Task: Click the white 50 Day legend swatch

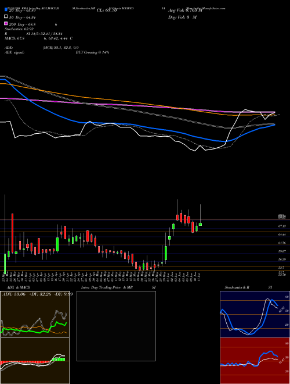Action: (x=6, y=17)
